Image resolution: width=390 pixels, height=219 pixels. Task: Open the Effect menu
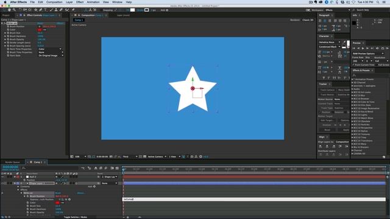pyautogui.click(x=80, y=2)
